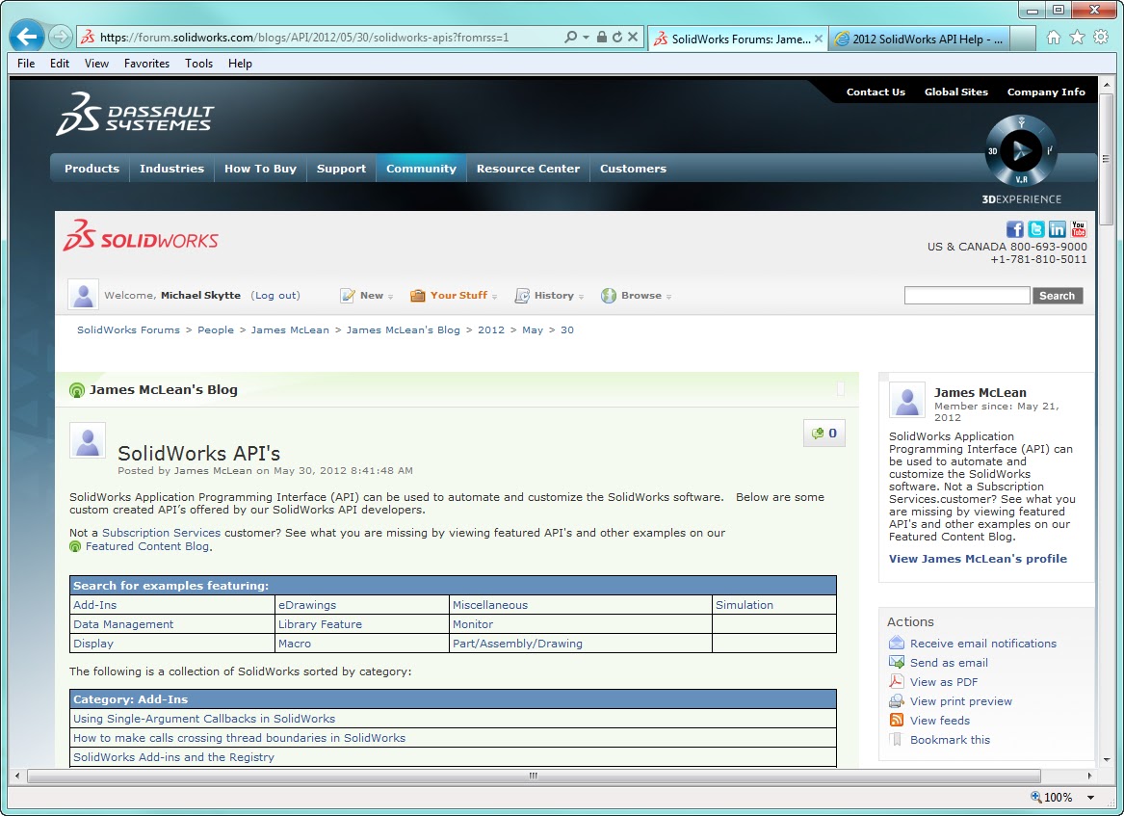Open the Contact Us link
Screen dimensions: 1124x816
pyautogui.click(x=876, y=92)
